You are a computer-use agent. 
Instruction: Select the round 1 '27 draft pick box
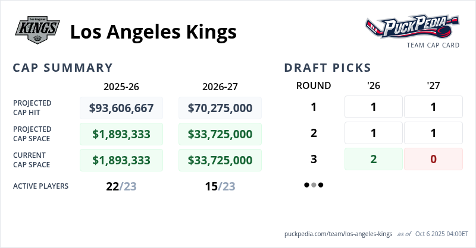[433, 107]
